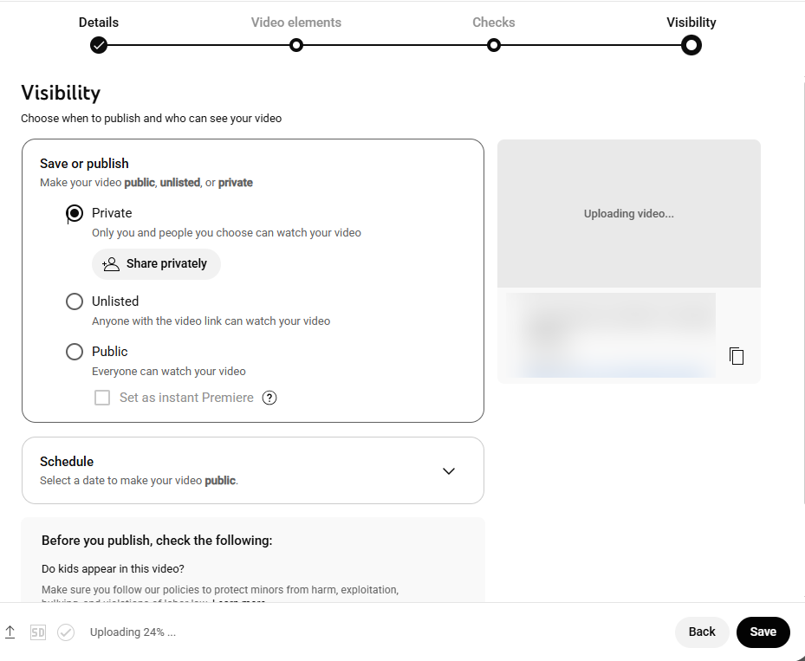The image size is (805, 661).
Task: Click the SD processing status icon
Action: pyautogui.click(x=38, y=632)
